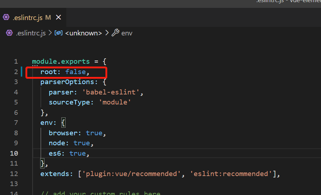Viewport: 321px width, 195px height.
Task: Click the 'eslint:recommended' string
Action: click(x=231, y=174)
